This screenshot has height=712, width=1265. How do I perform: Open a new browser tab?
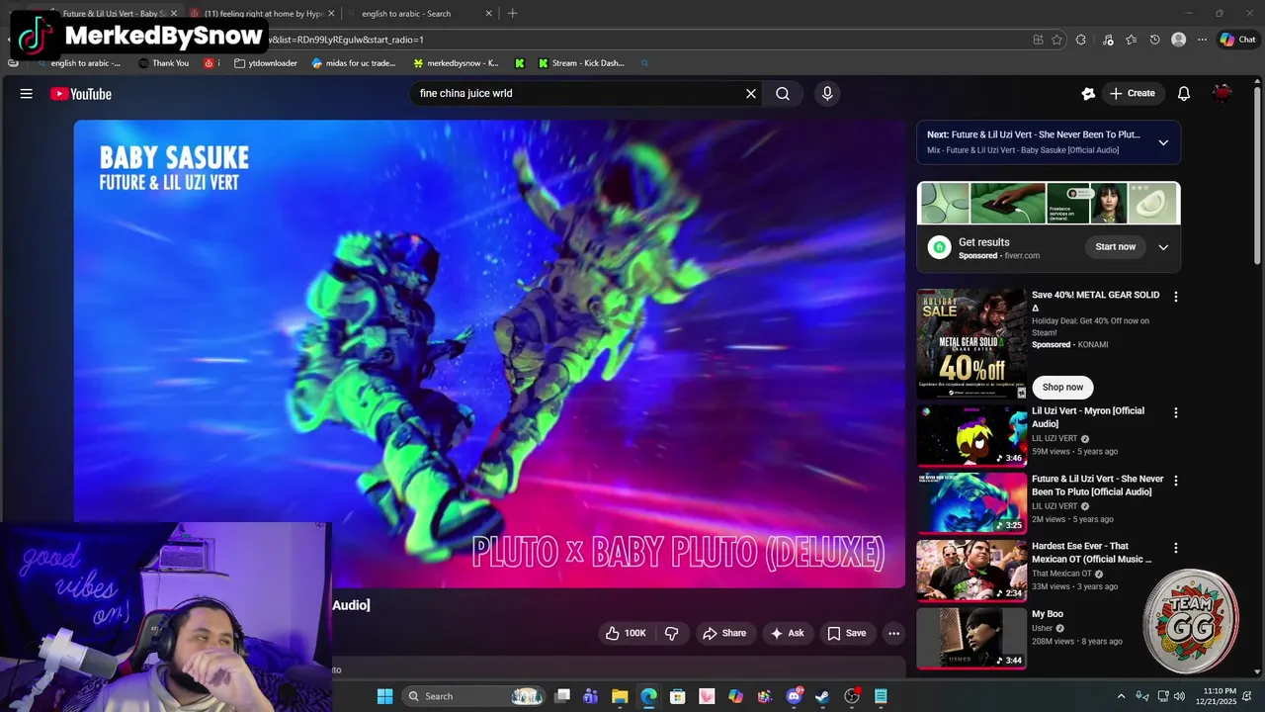(x=512, y=14)
